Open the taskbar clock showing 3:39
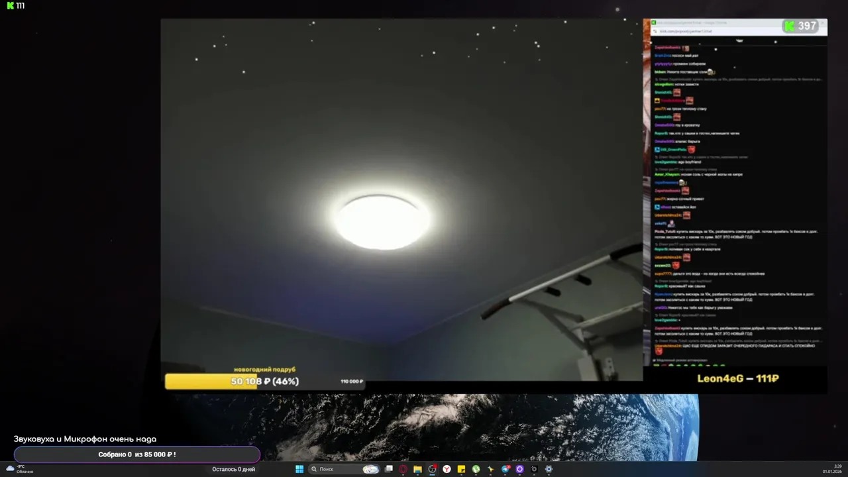 [832, 469]
